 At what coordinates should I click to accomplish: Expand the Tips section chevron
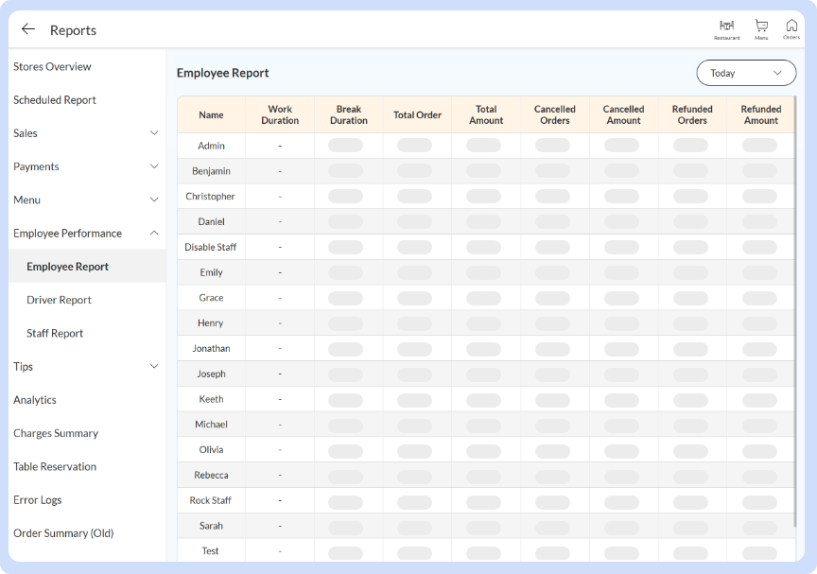154,367
